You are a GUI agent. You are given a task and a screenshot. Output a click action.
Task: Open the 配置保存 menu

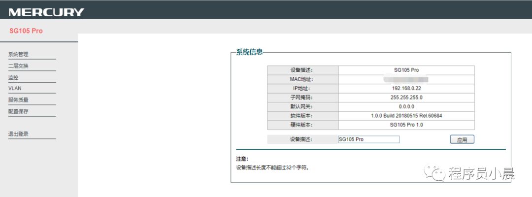coord(18,111)
